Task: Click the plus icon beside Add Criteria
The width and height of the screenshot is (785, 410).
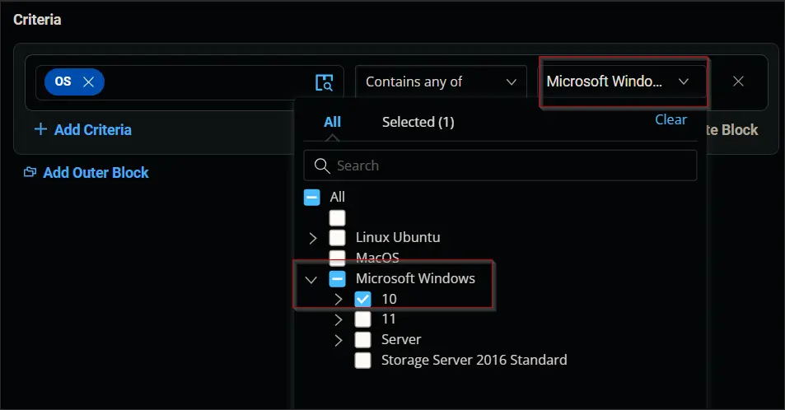Action: [x=40, y=129]
